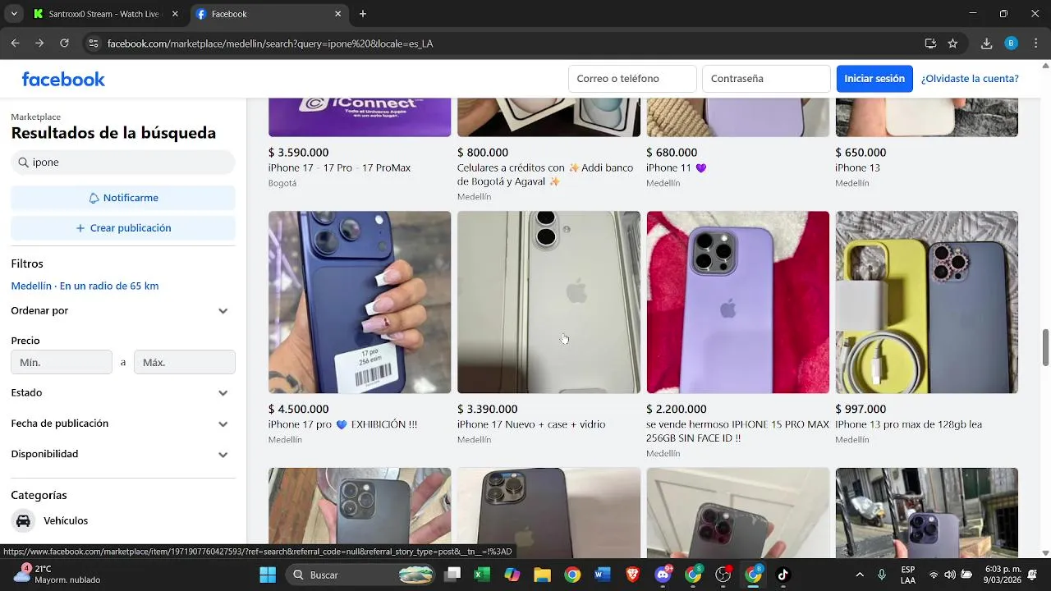Close the Santroxx0 Stream tab

coord(174,14)
